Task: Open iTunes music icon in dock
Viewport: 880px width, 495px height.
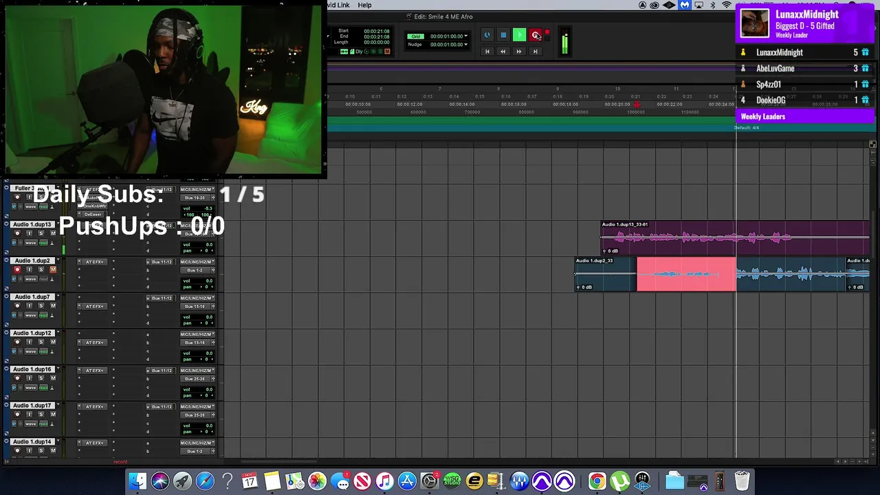Action: (384, 481)
